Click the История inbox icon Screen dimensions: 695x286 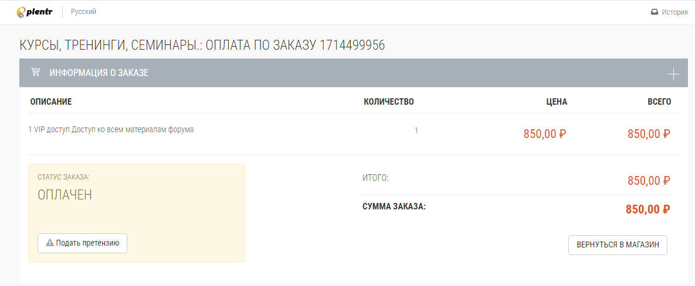pos(654,12)
